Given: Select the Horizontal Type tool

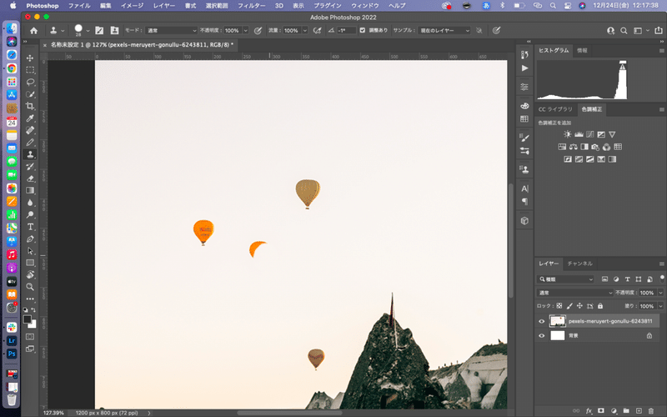Looking at the screenshot, I should pos(30,226).
